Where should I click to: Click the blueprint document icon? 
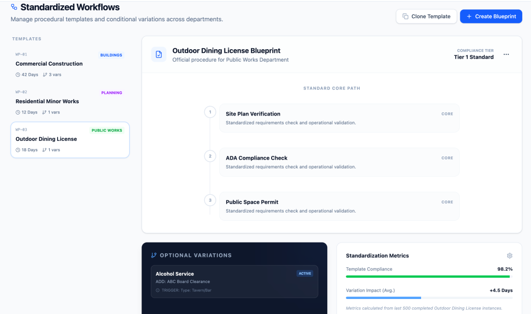click(159, 54)
